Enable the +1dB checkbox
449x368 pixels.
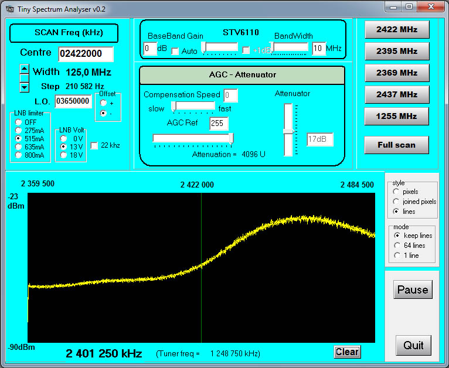(x=246, y=50)
